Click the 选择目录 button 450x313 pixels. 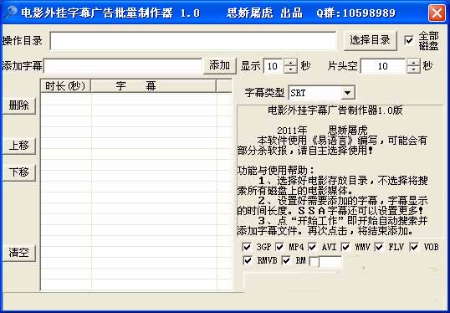[370, 40]
